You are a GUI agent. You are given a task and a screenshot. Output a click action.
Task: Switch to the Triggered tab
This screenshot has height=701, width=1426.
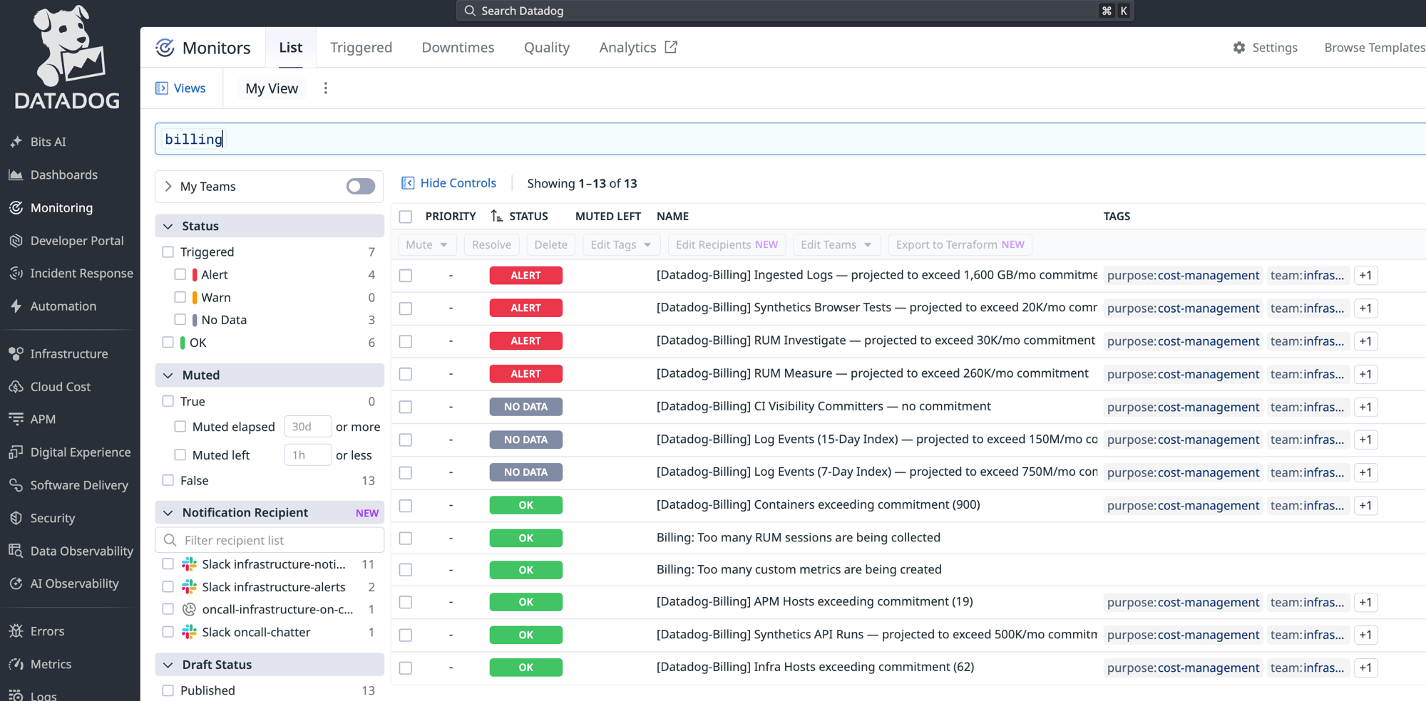[x=361, y=48]
